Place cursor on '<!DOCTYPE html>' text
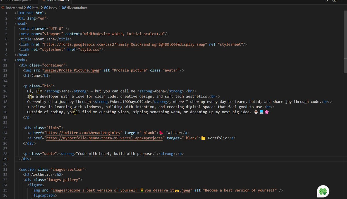Image resolution: width=347 pixels, height=199 pixels. [30, 13]
